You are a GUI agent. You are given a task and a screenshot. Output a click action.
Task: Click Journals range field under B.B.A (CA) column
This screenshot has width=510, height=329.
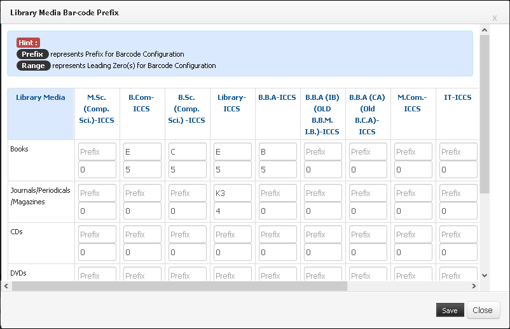(368, 211)
